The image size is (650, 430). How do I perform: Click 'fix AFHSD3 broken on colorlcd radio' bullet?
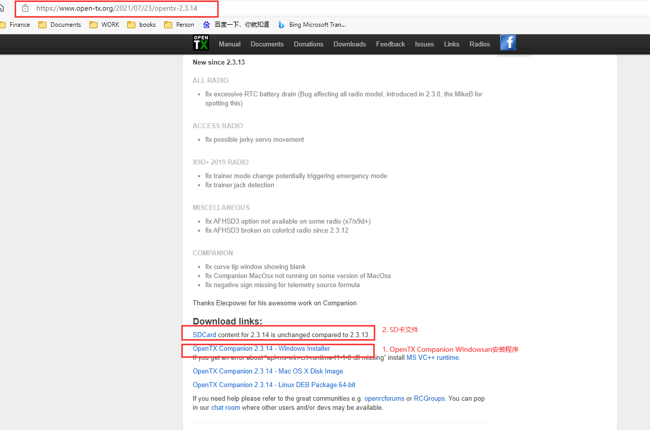click(277, 230)
